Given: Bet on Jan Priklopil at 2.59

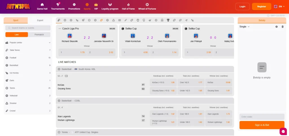Looking at the screenshot, I should click(198, 52).
